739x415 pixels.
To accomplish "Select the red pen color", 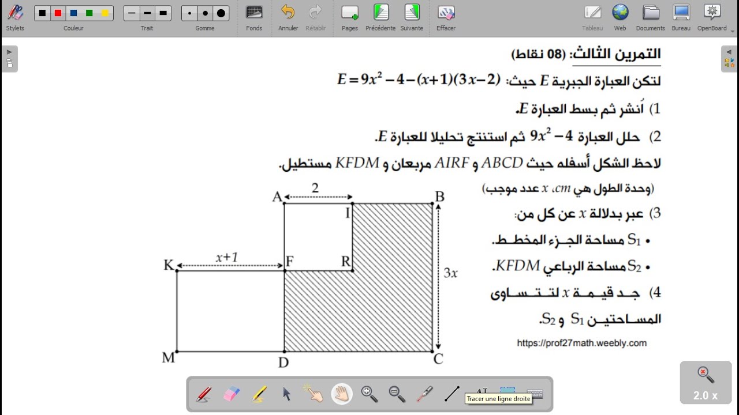I will pyautogui.click(x=58, y=13).
